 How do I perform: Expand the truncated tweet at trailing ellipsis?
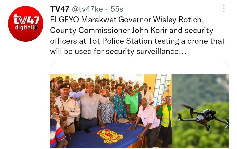coord(183,51)
